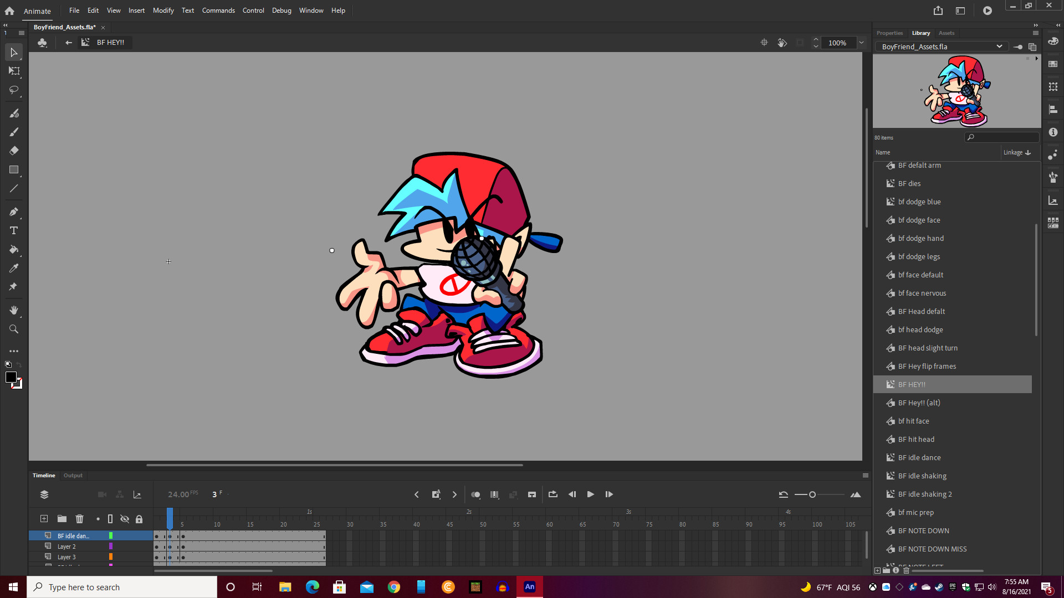This screenshot has height=598, width=1064.
Task: Select the Line tool
Action: pyautogui.click(x=14, y=189)
